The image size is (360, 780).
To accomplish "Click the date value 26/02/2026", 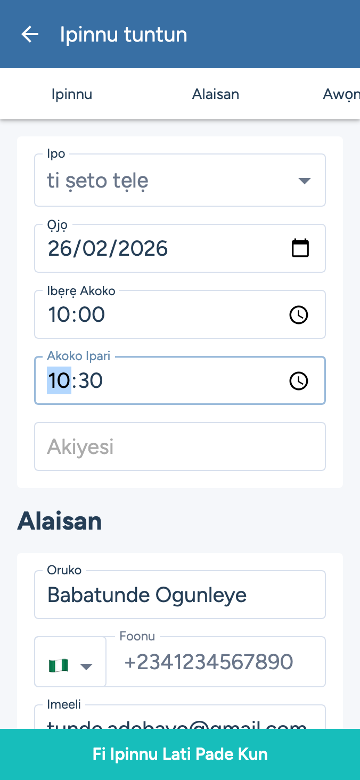I will coord(108,248).
